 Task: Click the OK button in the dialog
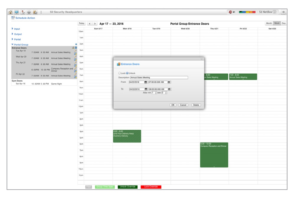tap(173, 105)
